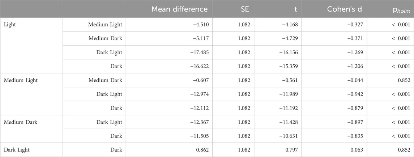414x157 pixels.
Task: Click the t column header
Action: point(296,9)
